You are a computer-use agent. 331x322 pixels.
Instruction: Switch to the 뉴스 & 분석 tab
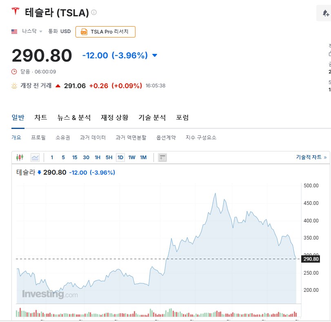click(x=75, y=118)
